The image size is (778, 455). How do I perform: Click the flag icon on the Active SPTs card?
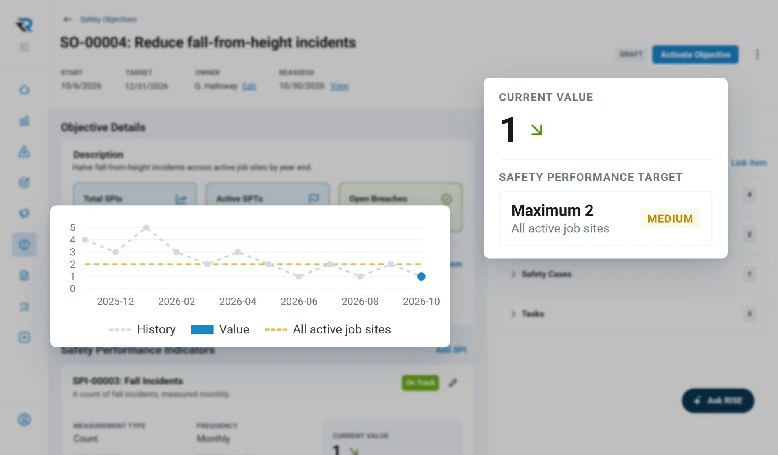(x=314, y=199)
